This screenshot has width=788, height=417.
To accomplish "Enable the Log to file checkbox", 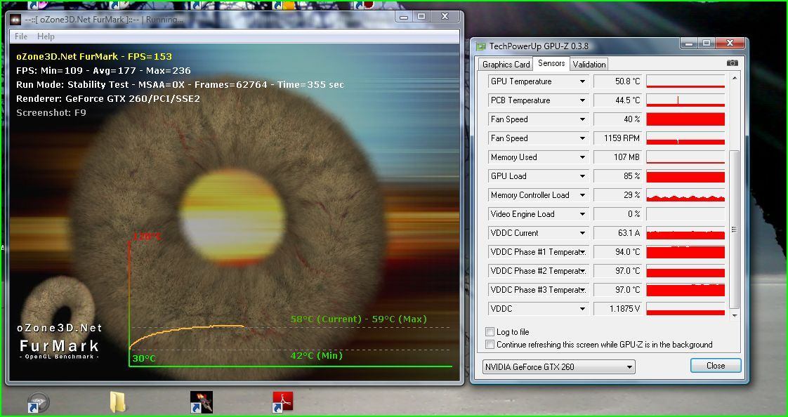I will click(x=490, y=331).
